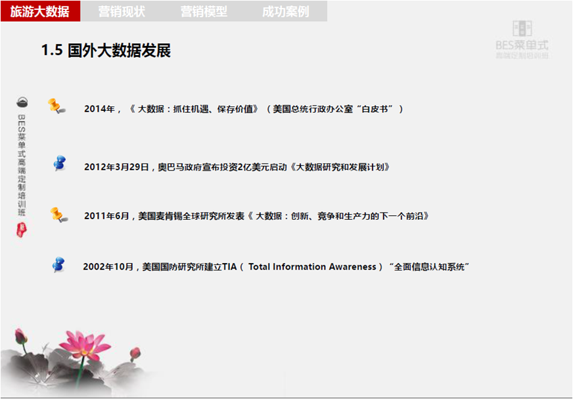Image resolution: width=573 pixels, height=399 pixels.
Task: Click the teapot icon atop the left sidebar
Action: pyautogui.click(x=23, y=102)
